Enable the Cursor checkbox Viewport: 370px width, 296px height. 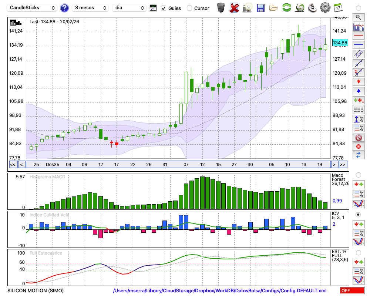[189, 8]
